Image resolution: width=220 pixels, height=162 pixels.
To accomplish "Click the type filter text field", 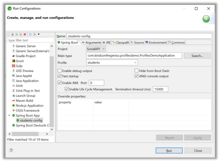I will (x=30, y=40).
